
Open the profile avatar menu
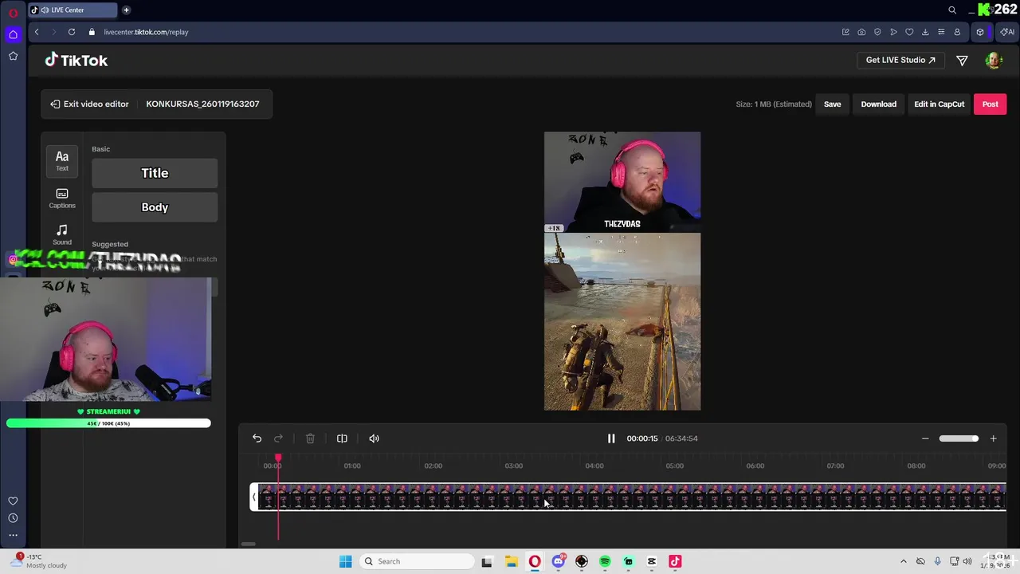click(993, 61)
